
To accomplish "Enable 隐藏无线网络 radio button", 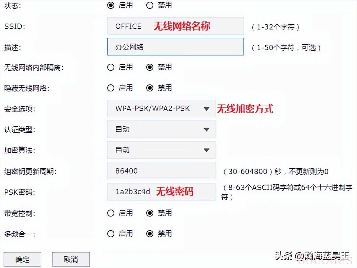I will [111, 88].
